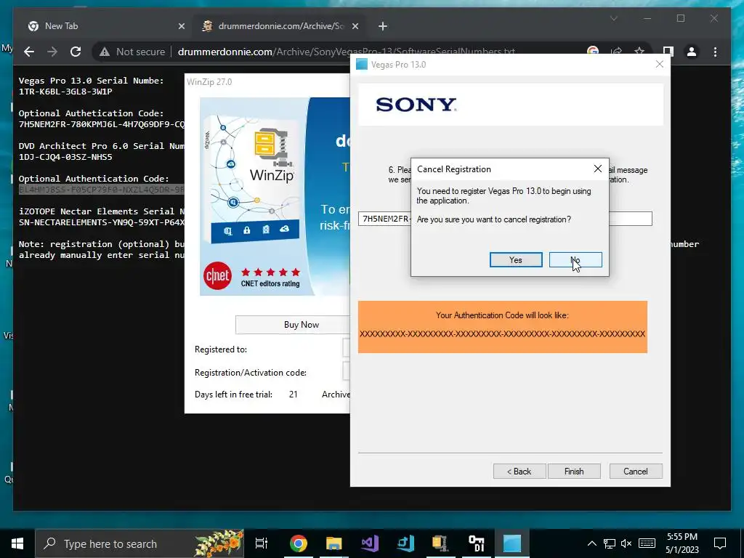This screenshot has width=744, height=558.
Task: Click Yes in Cancel Registration dialog
Action: (516, 259)
